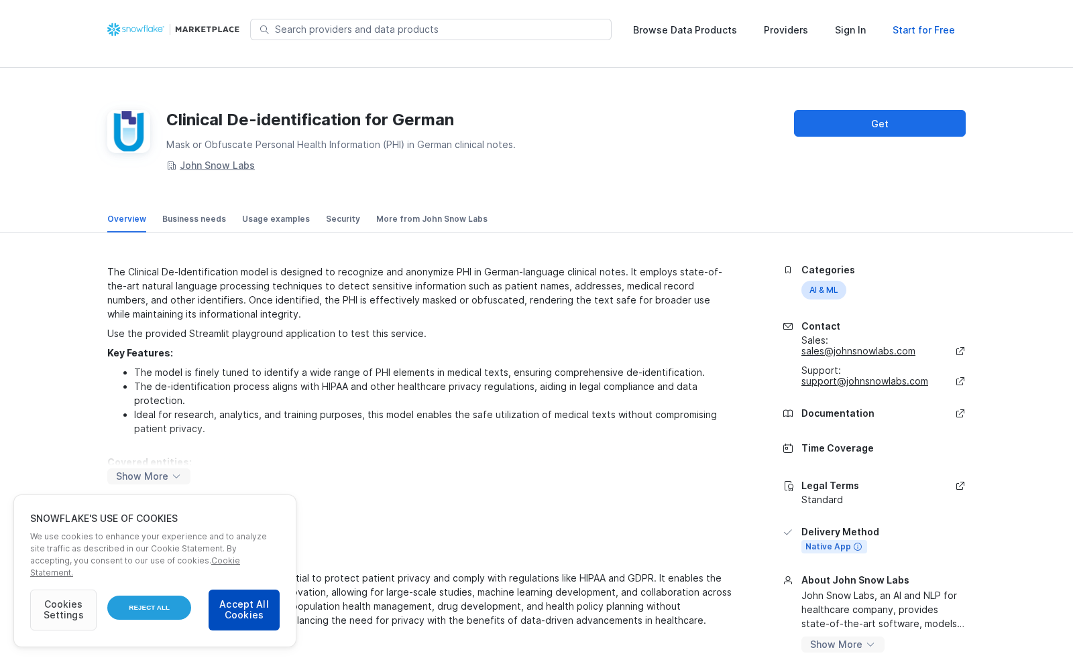Open the Providers page
Viewport: 1073px width, 670px height.
[786, 30]
